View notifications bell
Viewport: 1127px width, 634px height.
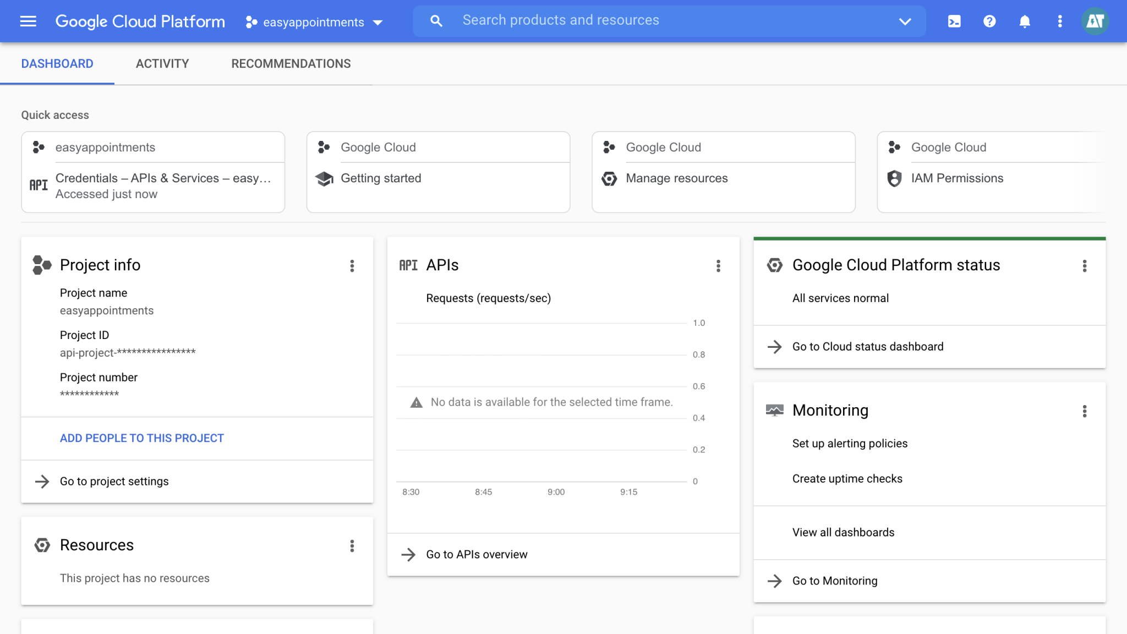(1024, 21)
